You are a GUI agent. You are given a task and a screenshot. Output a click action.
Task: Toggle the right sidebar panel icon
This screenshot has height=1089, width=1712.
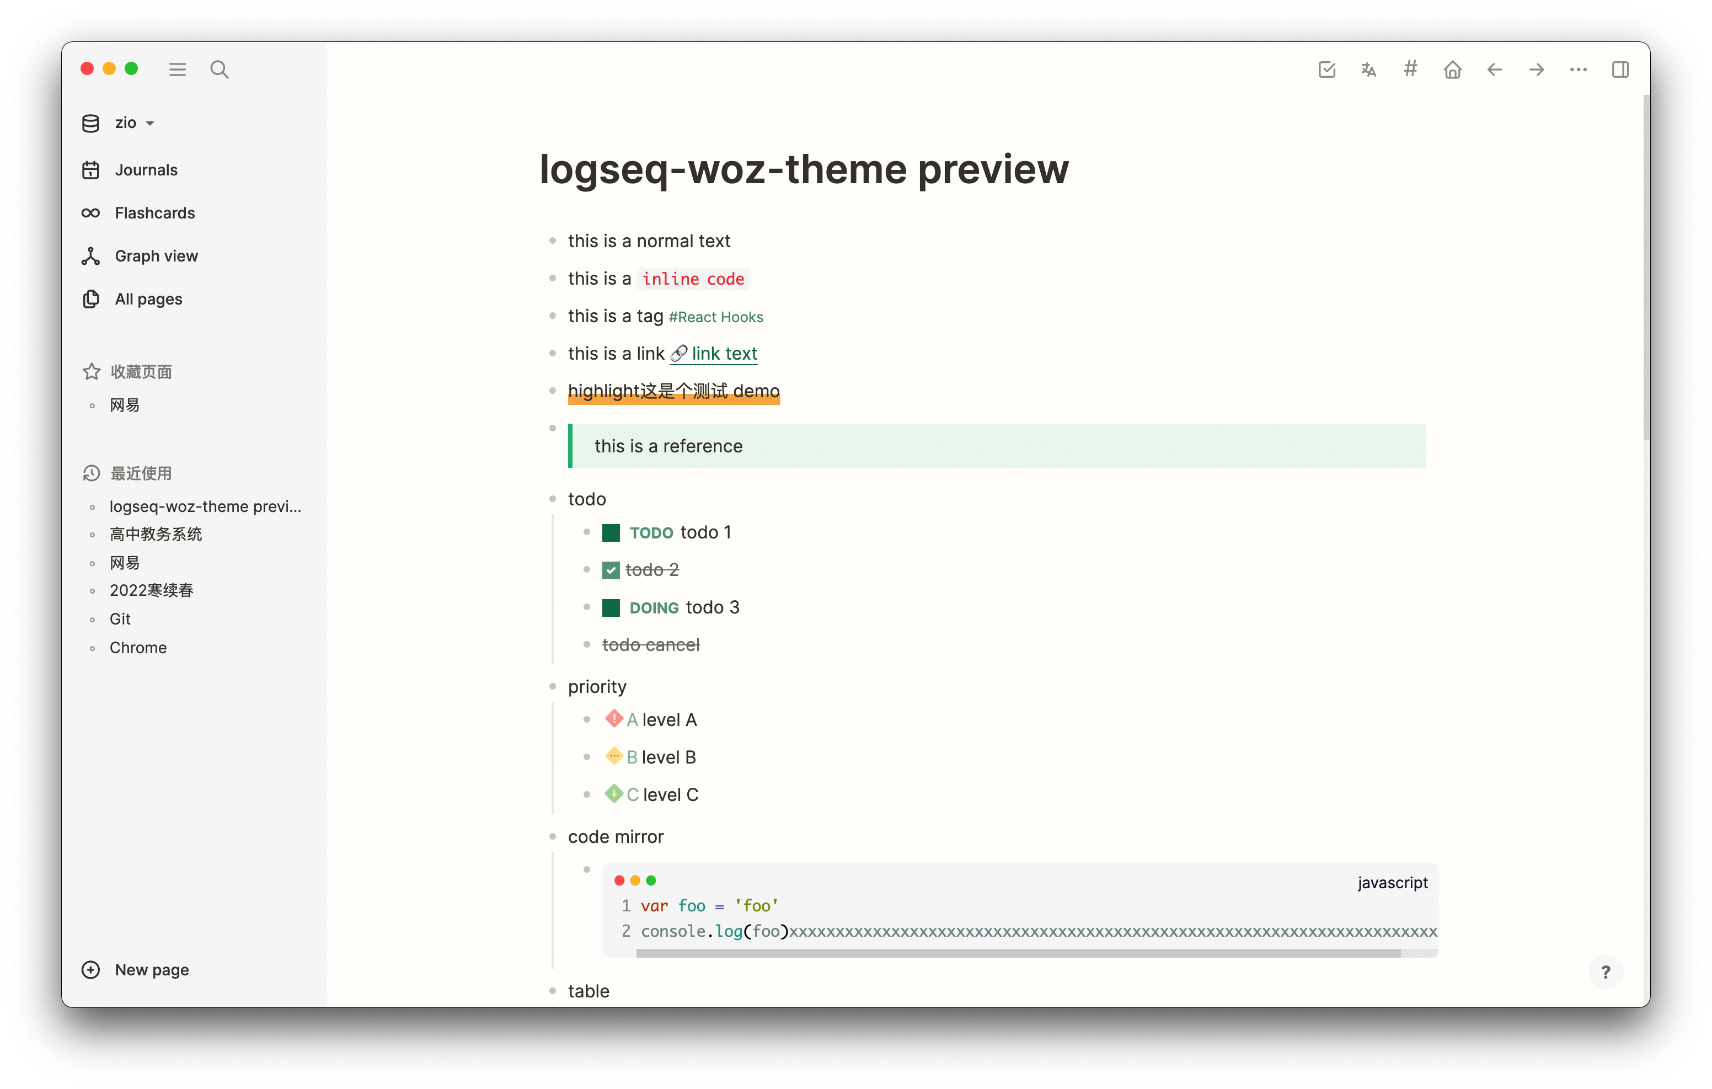[1620, 70]
